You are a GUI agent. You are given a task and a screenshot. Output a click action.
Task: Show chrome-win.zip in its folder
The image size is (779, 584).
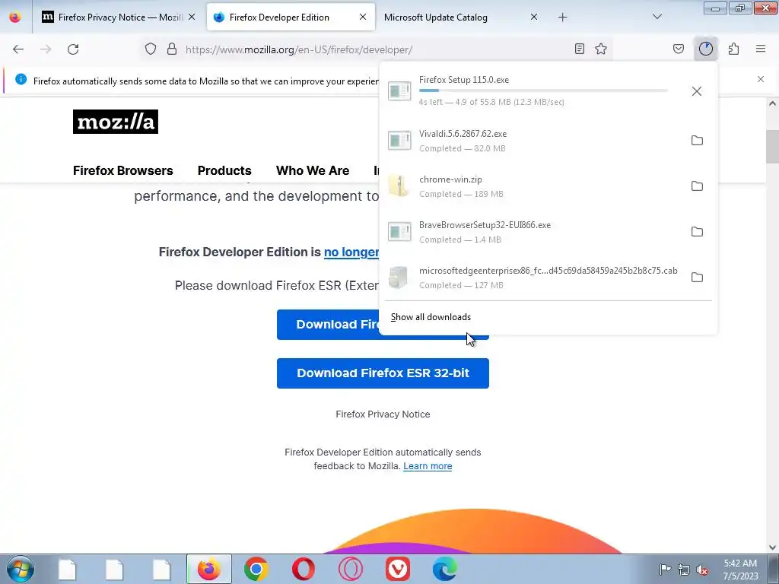tap(697, 186)
